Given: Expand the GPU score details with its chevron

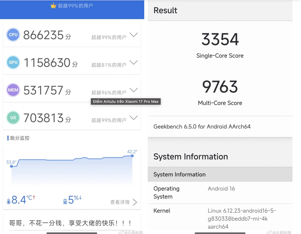Looking at the screenshot, I should point(134,63).
